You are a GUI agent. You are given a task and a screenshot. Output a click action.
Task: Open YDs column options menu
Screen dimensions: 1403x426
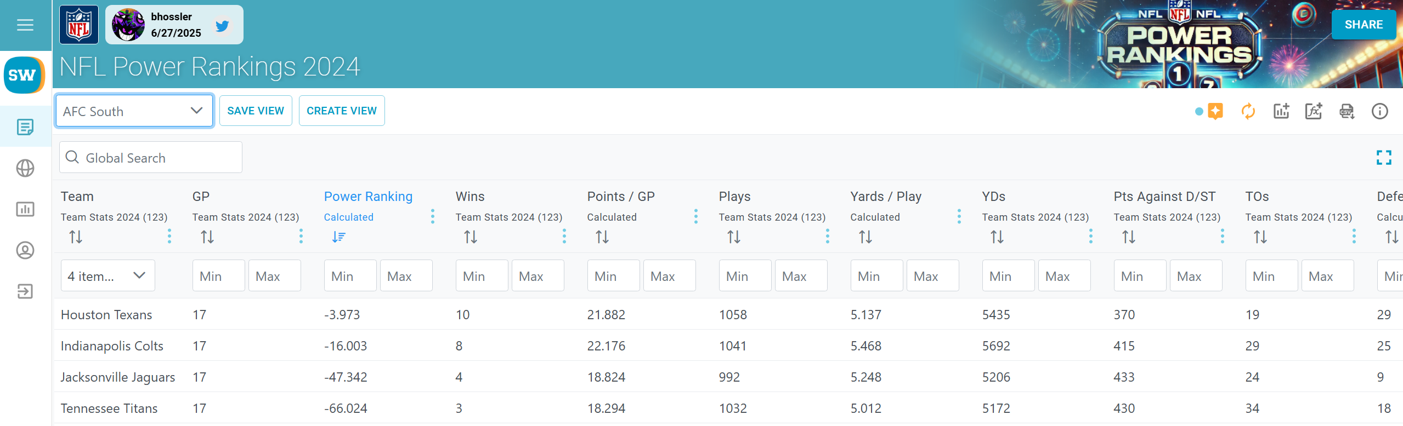1091,236
